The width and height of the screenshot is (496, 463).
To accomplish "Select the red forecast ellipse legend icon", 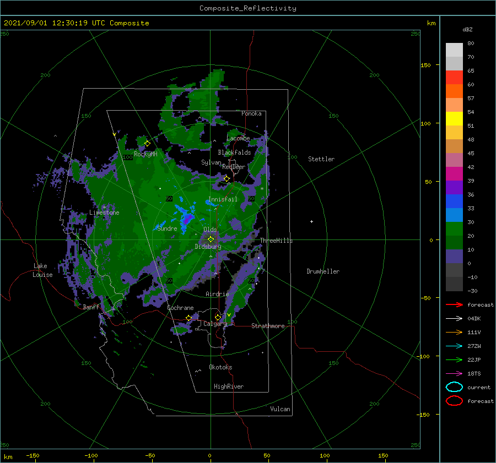I will click(454, 401).
